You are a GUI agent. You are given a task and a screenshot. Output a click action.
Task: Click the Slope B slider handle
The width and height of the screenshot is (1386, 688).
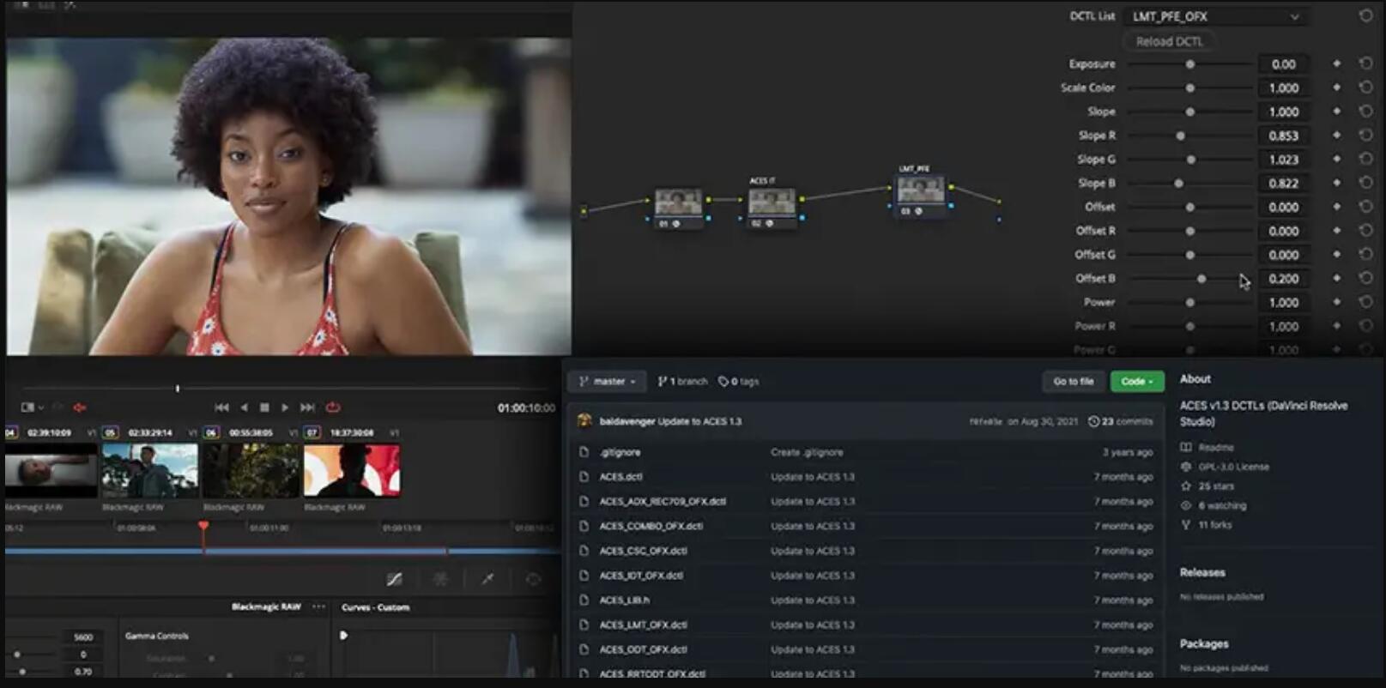(1178, 184)
